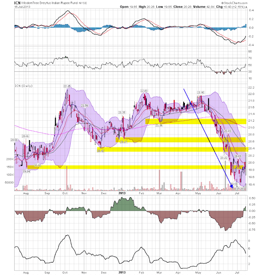Click the 20.67 low price label
Image resolution: width=260 pixels, height=275 pixels.
coord(124,142)
